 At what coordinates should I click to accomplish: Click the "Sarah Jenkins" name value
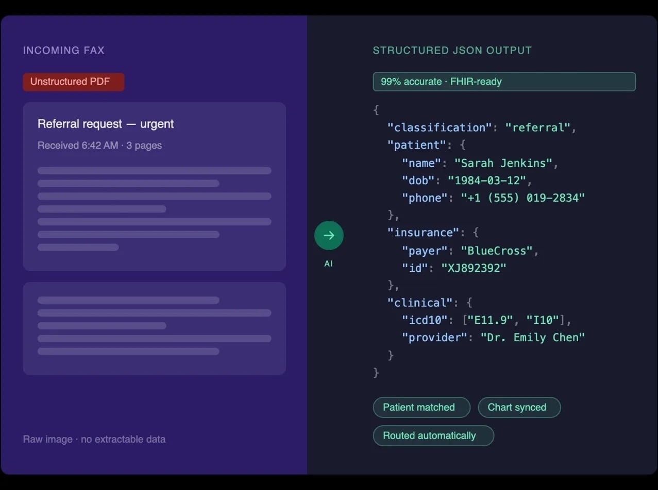[x=503, y=163]
